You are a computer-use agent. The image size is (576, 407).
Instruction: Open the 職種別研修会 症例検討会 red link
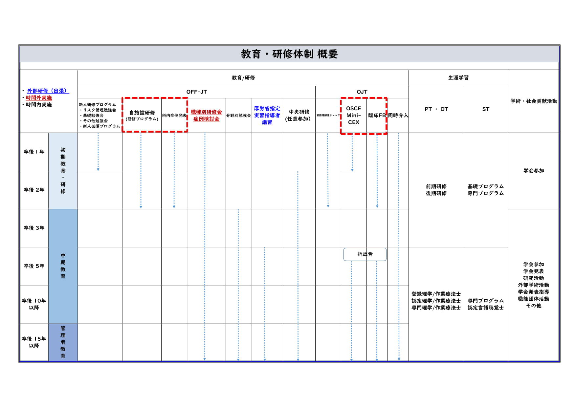point(206,116)
